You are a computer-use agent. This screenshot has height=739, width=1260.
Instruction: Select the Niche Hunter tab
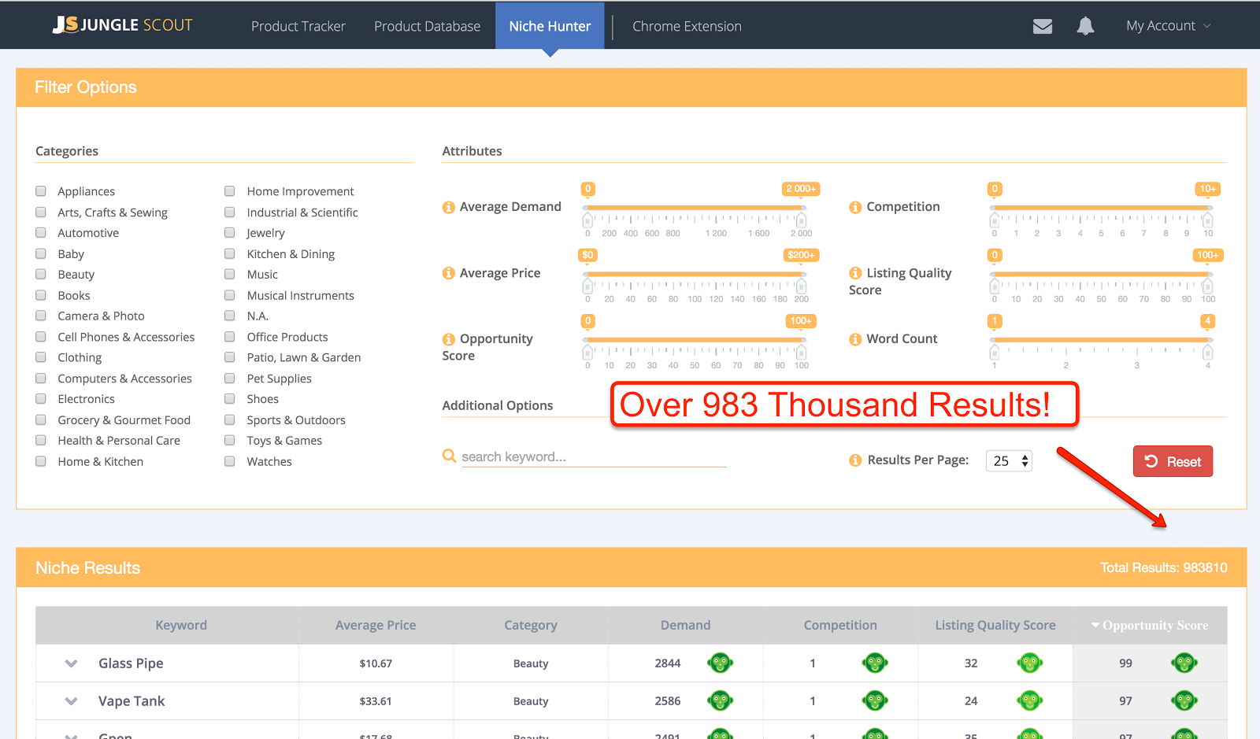click(550, 25)
